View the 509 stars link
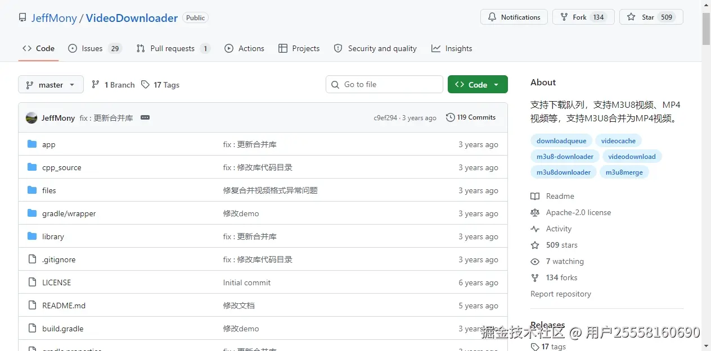The height and width of the screenshot is (351, 711). point(554,245)
